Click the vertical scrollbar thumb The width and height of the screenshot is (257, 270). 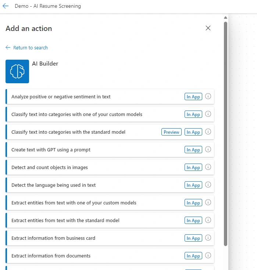[x=225, y=134]
